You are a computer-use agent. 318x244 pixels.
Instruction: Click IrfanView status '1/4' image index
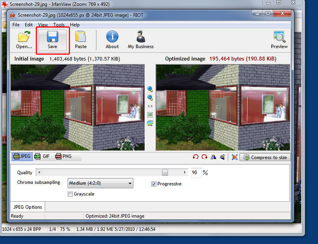pyautogui.click(x=52, y=229)
